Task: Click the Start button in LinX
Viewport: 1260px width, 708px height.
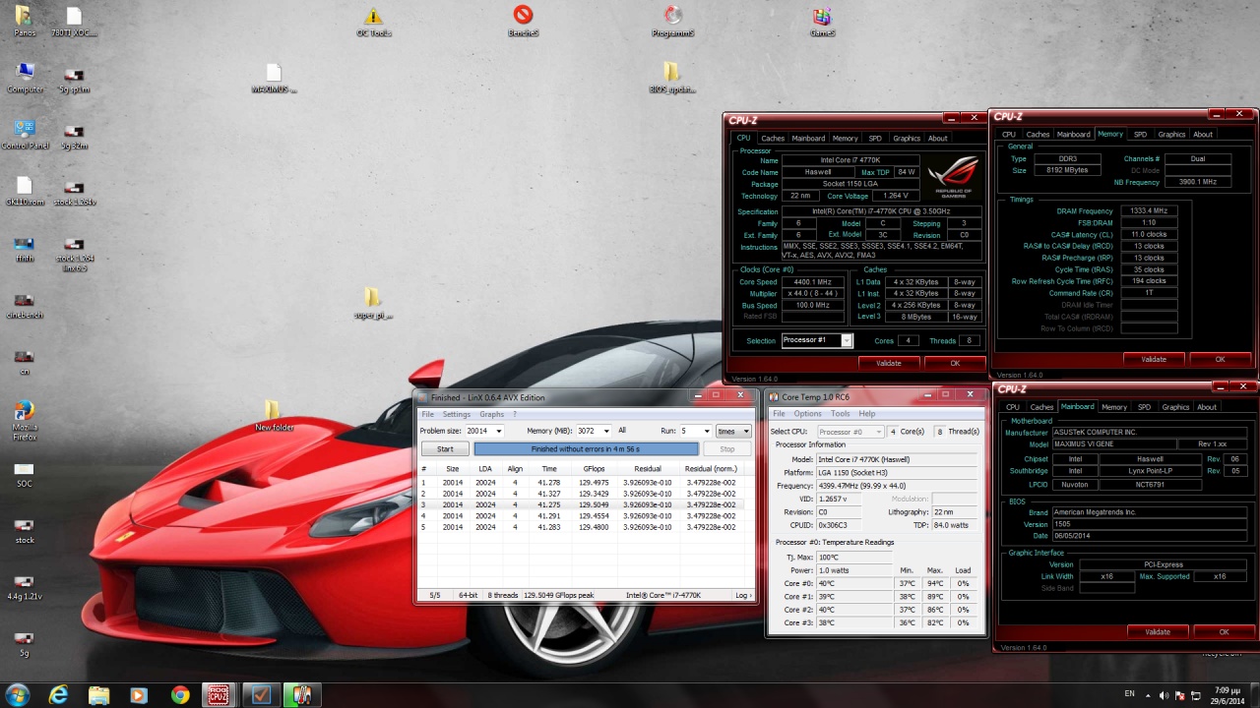Action: point(445,448)
